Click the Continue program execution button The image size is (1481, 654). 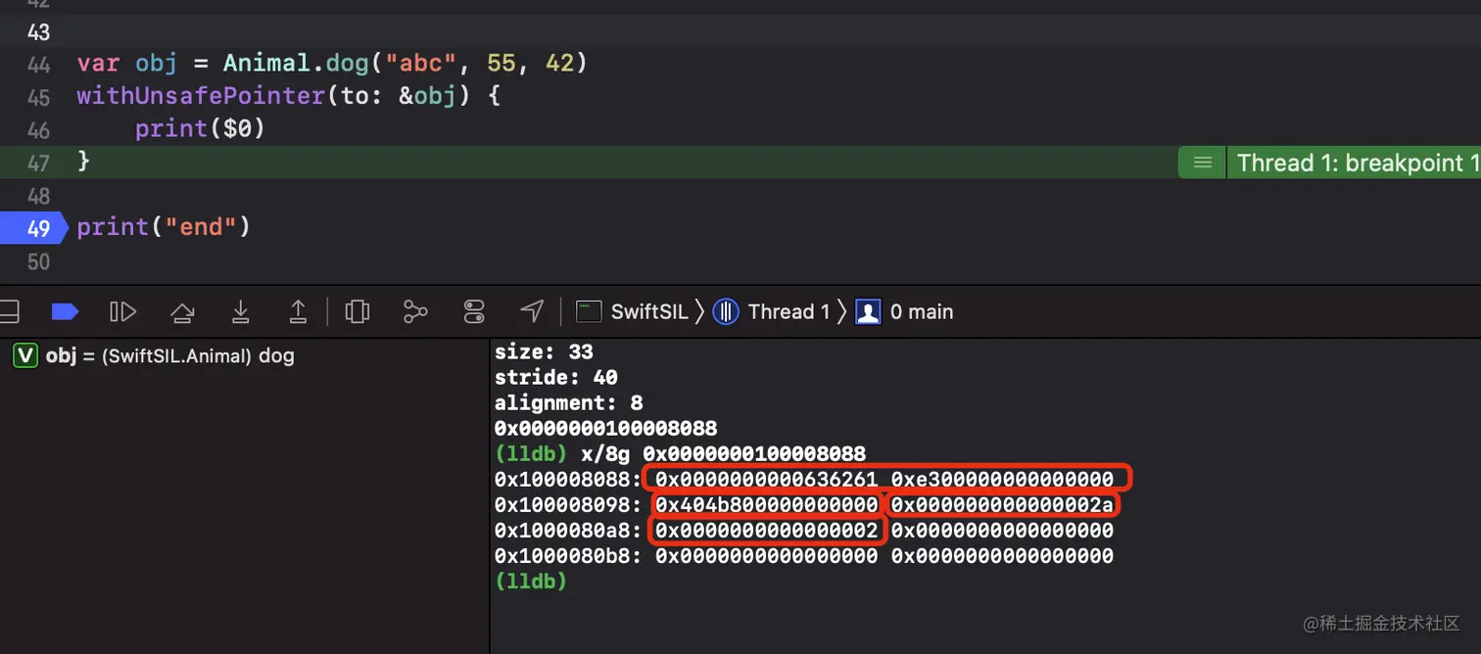(x=122, y=312)
